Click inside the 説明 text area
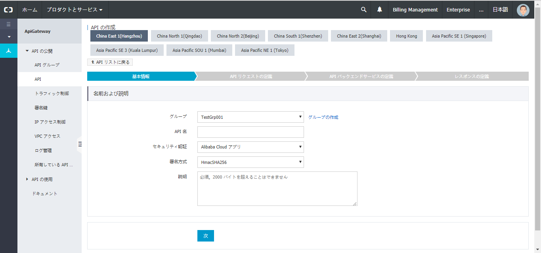This screenshot has width=541, height=253. (x=277, y=188)
